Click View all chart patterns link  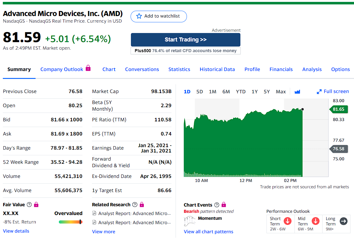pos(208,231)
